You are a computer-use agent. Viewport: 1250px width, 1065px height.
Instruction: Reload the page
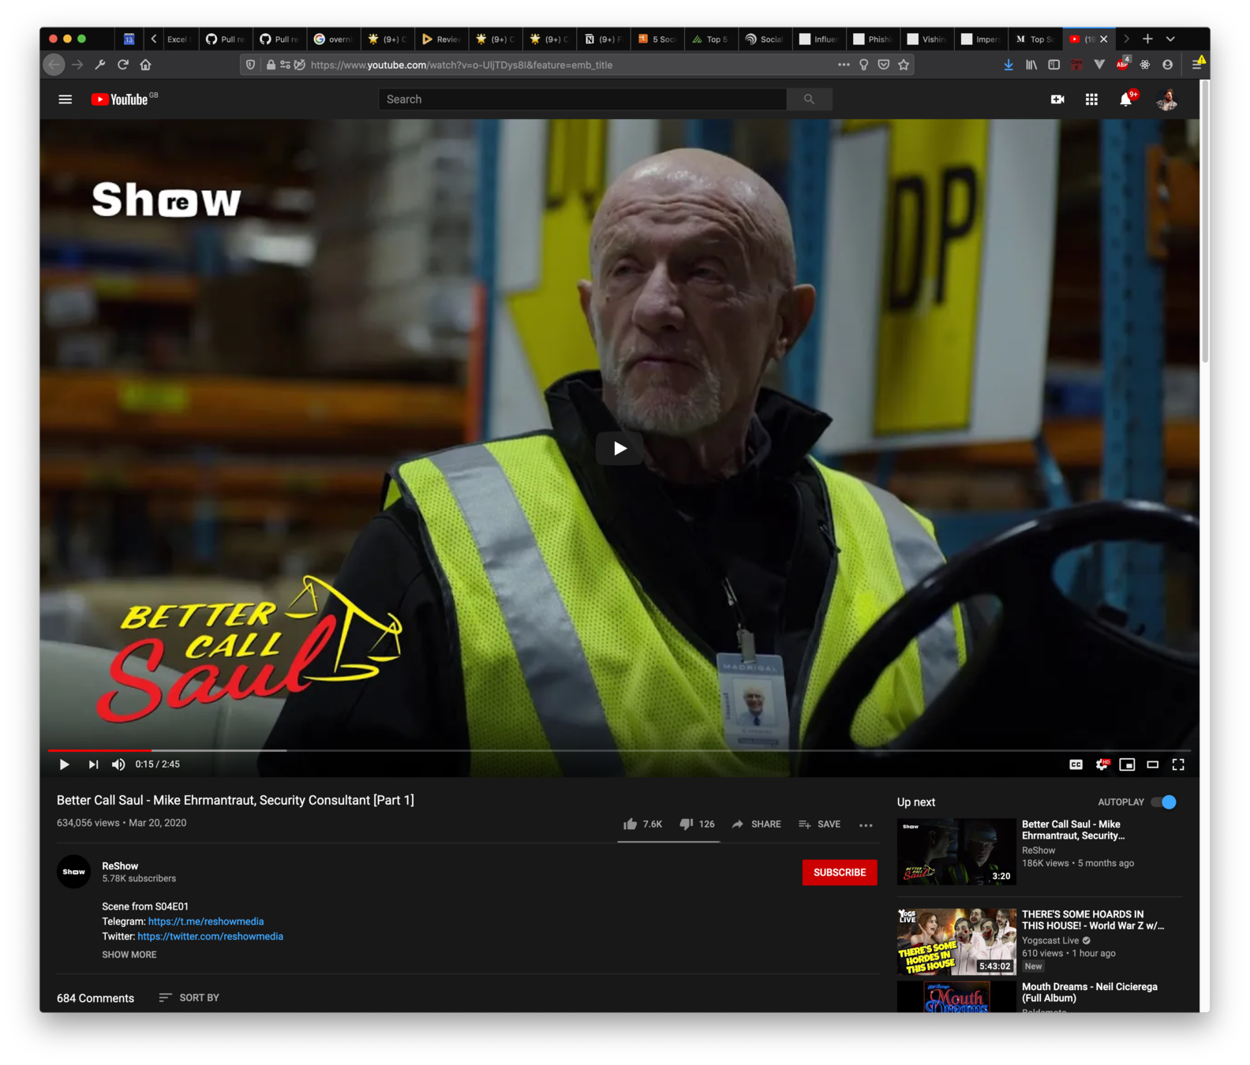click(122, 65)
